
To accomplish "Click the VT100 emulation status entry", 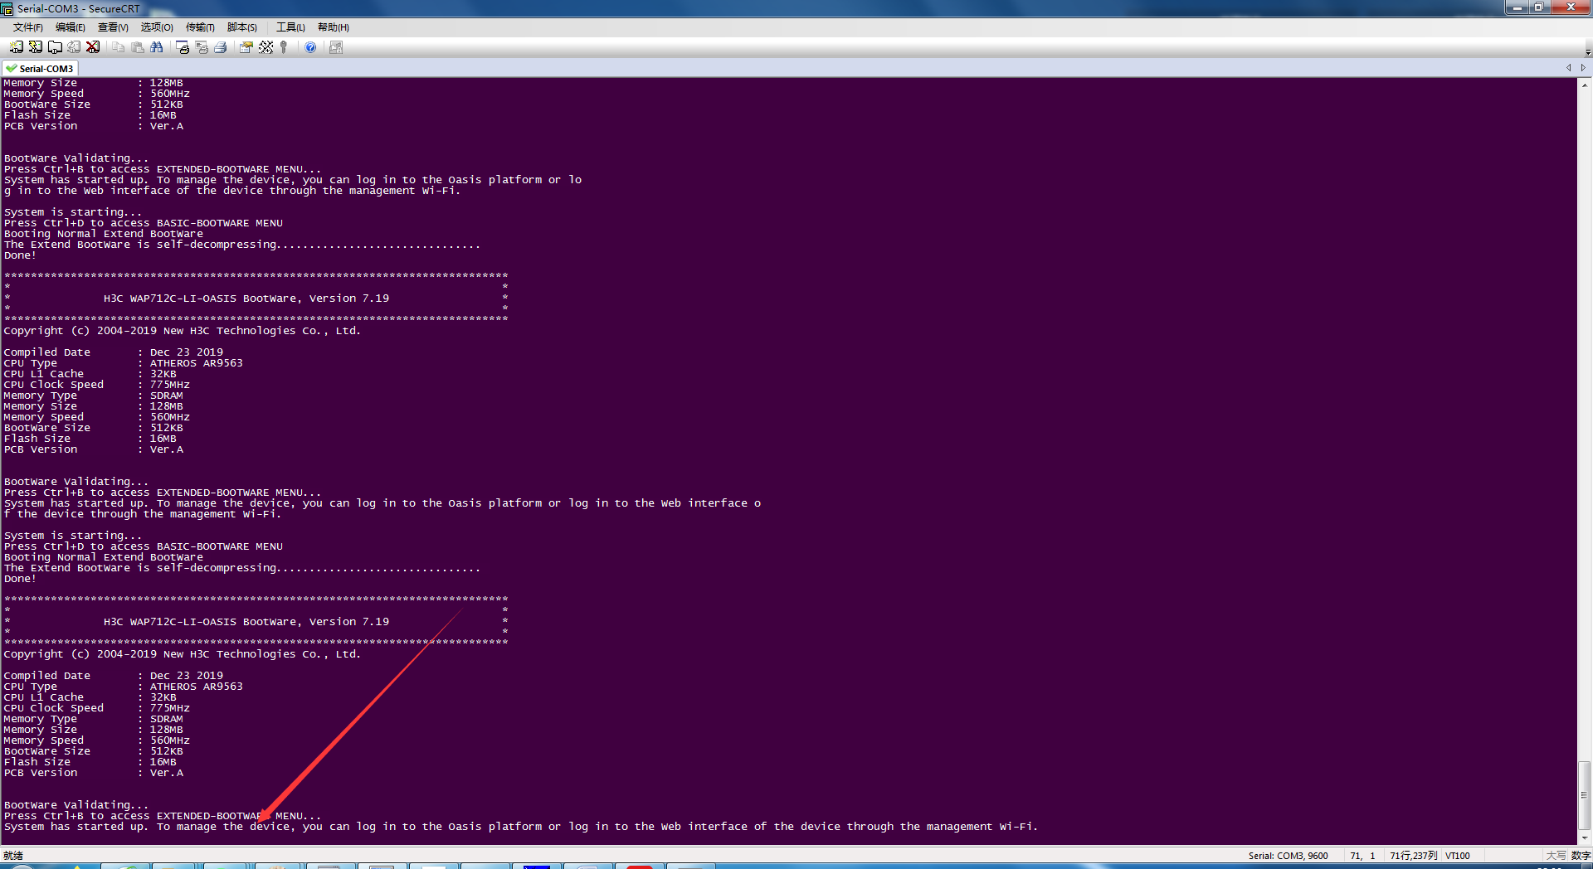I will pyautogui.click(x=1458, y=856).
